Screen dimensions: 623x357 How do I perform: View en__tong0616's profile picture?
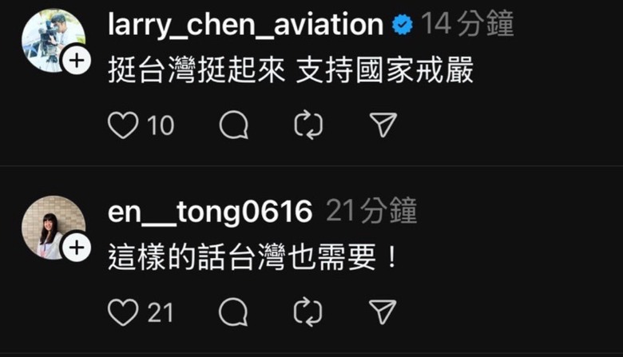[x=54, y=227]
